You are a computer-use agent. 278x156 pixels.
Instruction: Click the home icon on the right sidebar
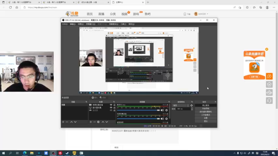tap(269, 84)
